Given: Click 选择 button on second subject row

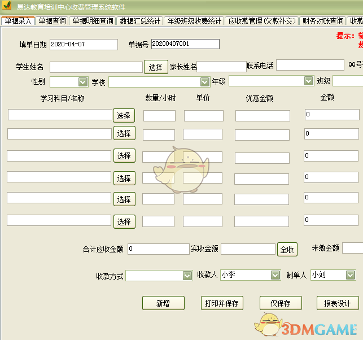Looking at the screenshot, I should (124, 133).
